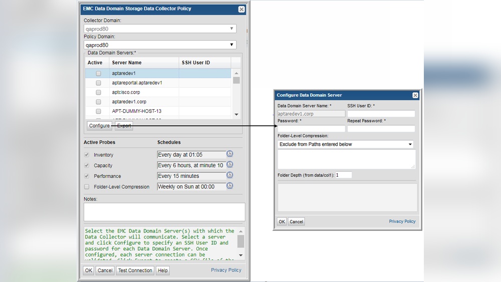Check Active box for APT-DUMMY-HOST-13
Viewport: 501px width, 282px height.
click(98, 111)
